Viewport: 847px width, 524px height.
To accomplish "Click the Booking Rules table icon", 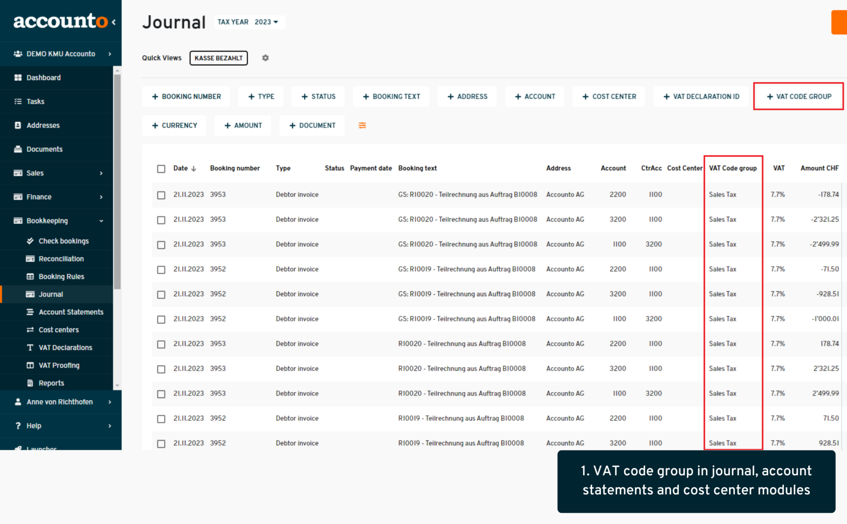I will click(30, 277).
